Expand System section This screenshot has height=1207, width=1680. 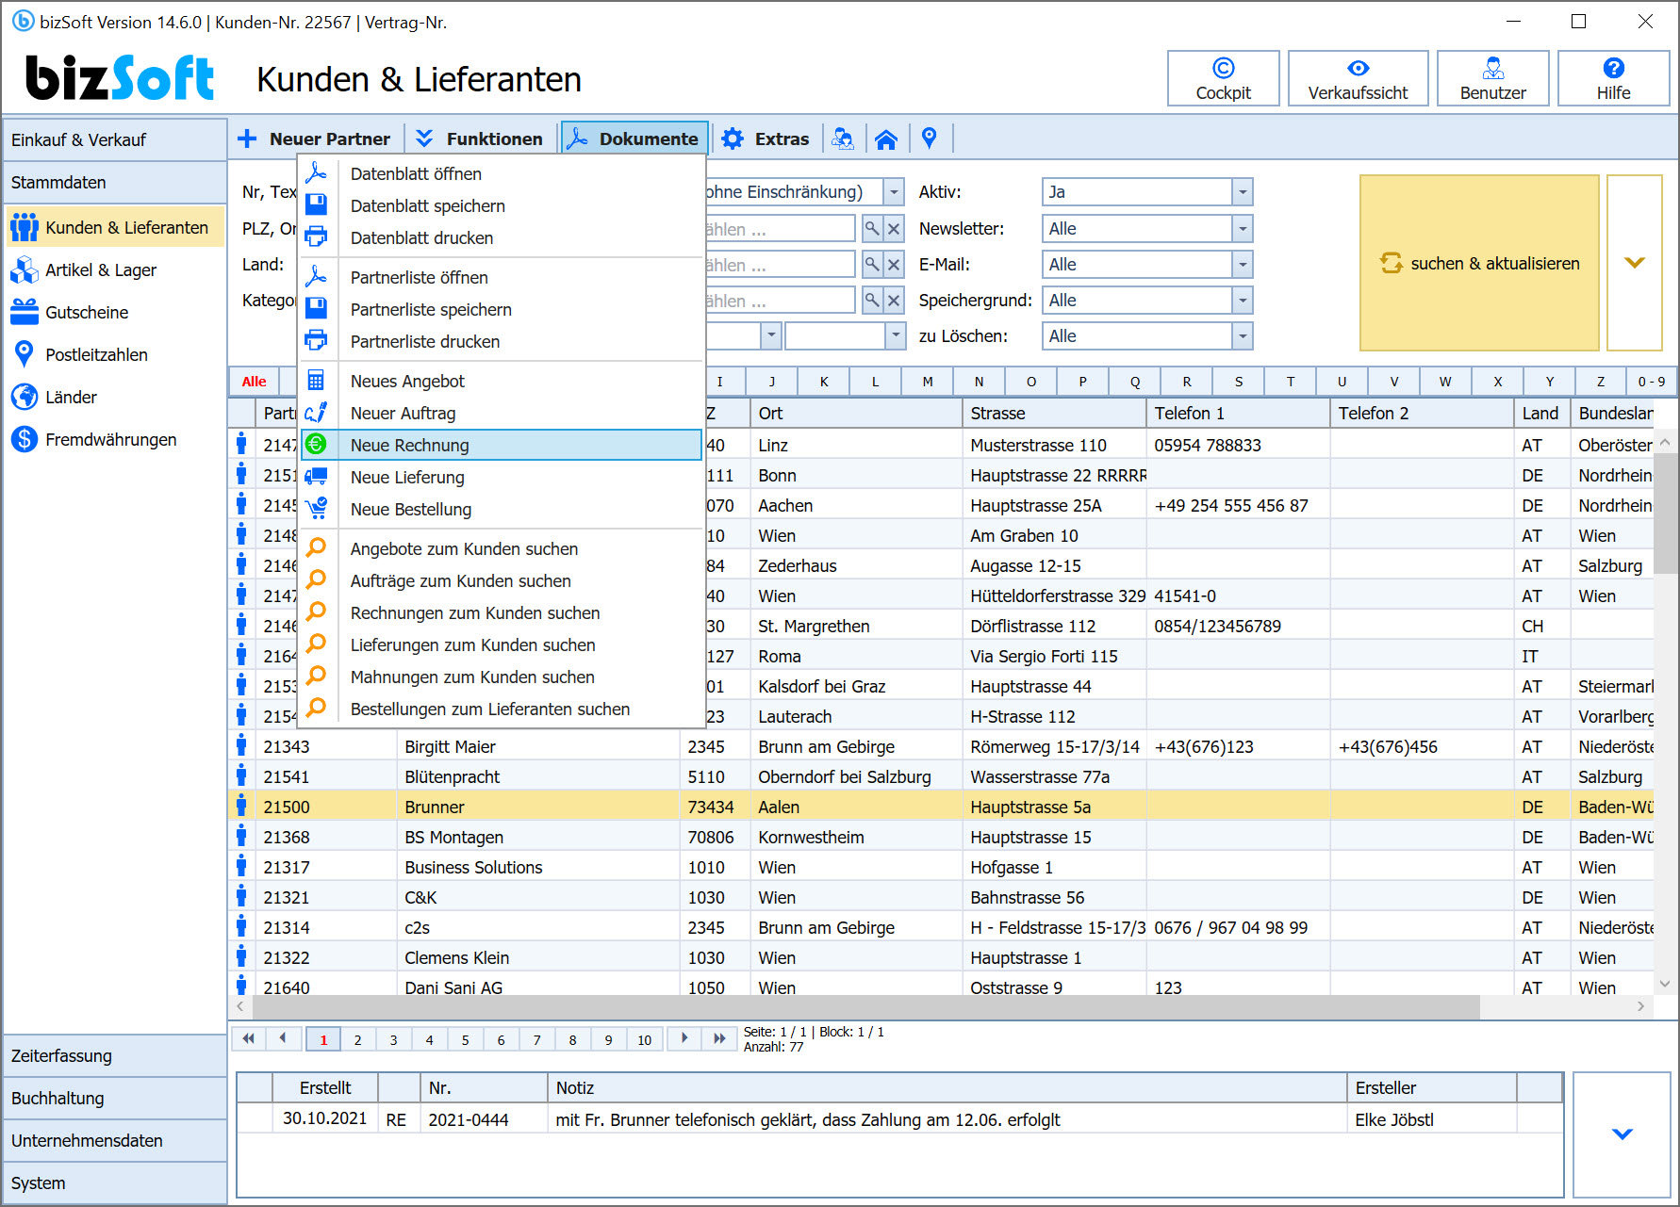[x=115, y=1183]
